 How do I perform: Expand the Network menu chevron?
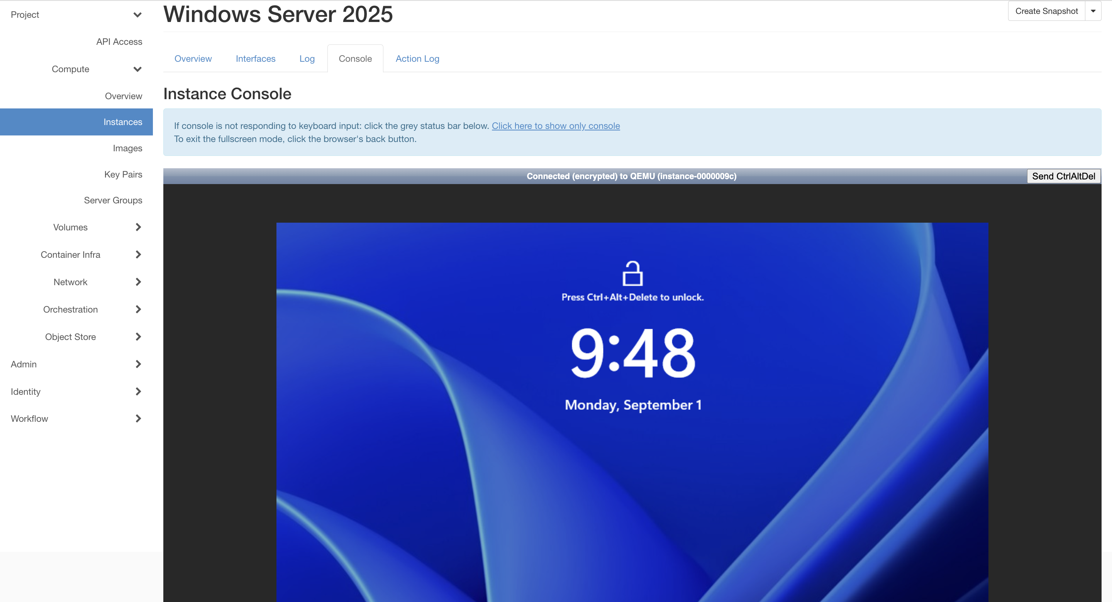138,282
